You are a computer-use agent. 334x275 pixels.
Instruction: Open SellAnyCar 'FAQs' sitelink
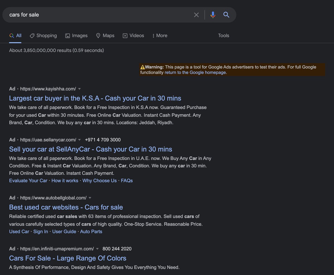(x=127, y=181)
